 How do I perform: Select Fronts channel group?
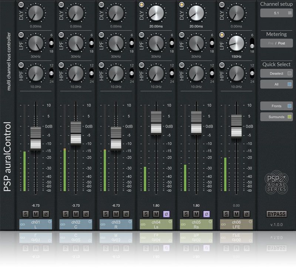[276, 106]
